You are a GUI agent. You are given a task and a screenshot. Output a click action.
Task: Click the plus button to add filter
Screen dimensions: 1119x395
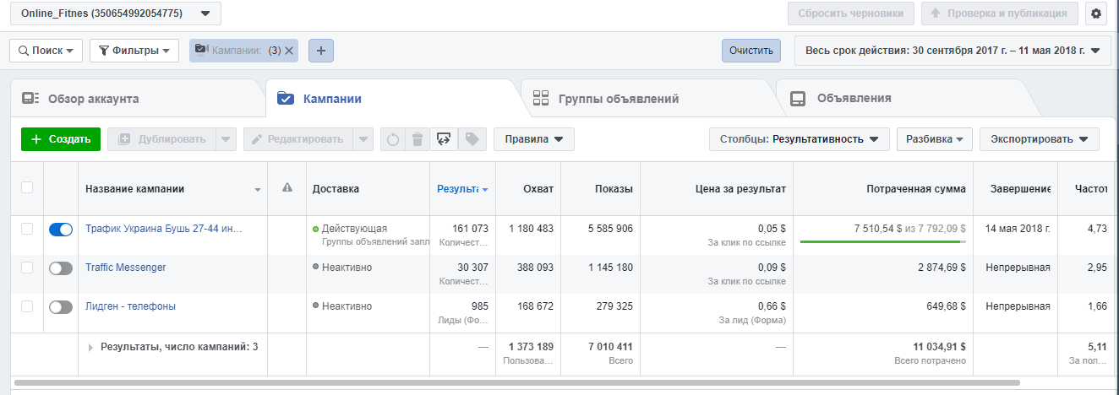321,51
